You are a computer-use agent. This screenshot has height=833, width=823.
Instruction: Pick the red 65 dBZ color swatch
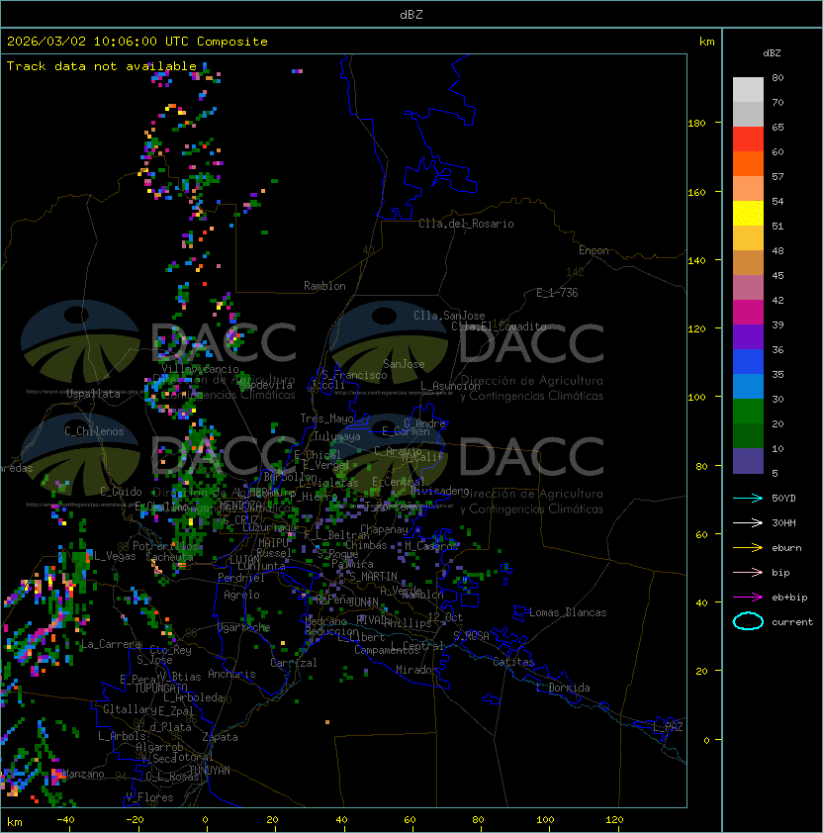(x=748, y=139)
